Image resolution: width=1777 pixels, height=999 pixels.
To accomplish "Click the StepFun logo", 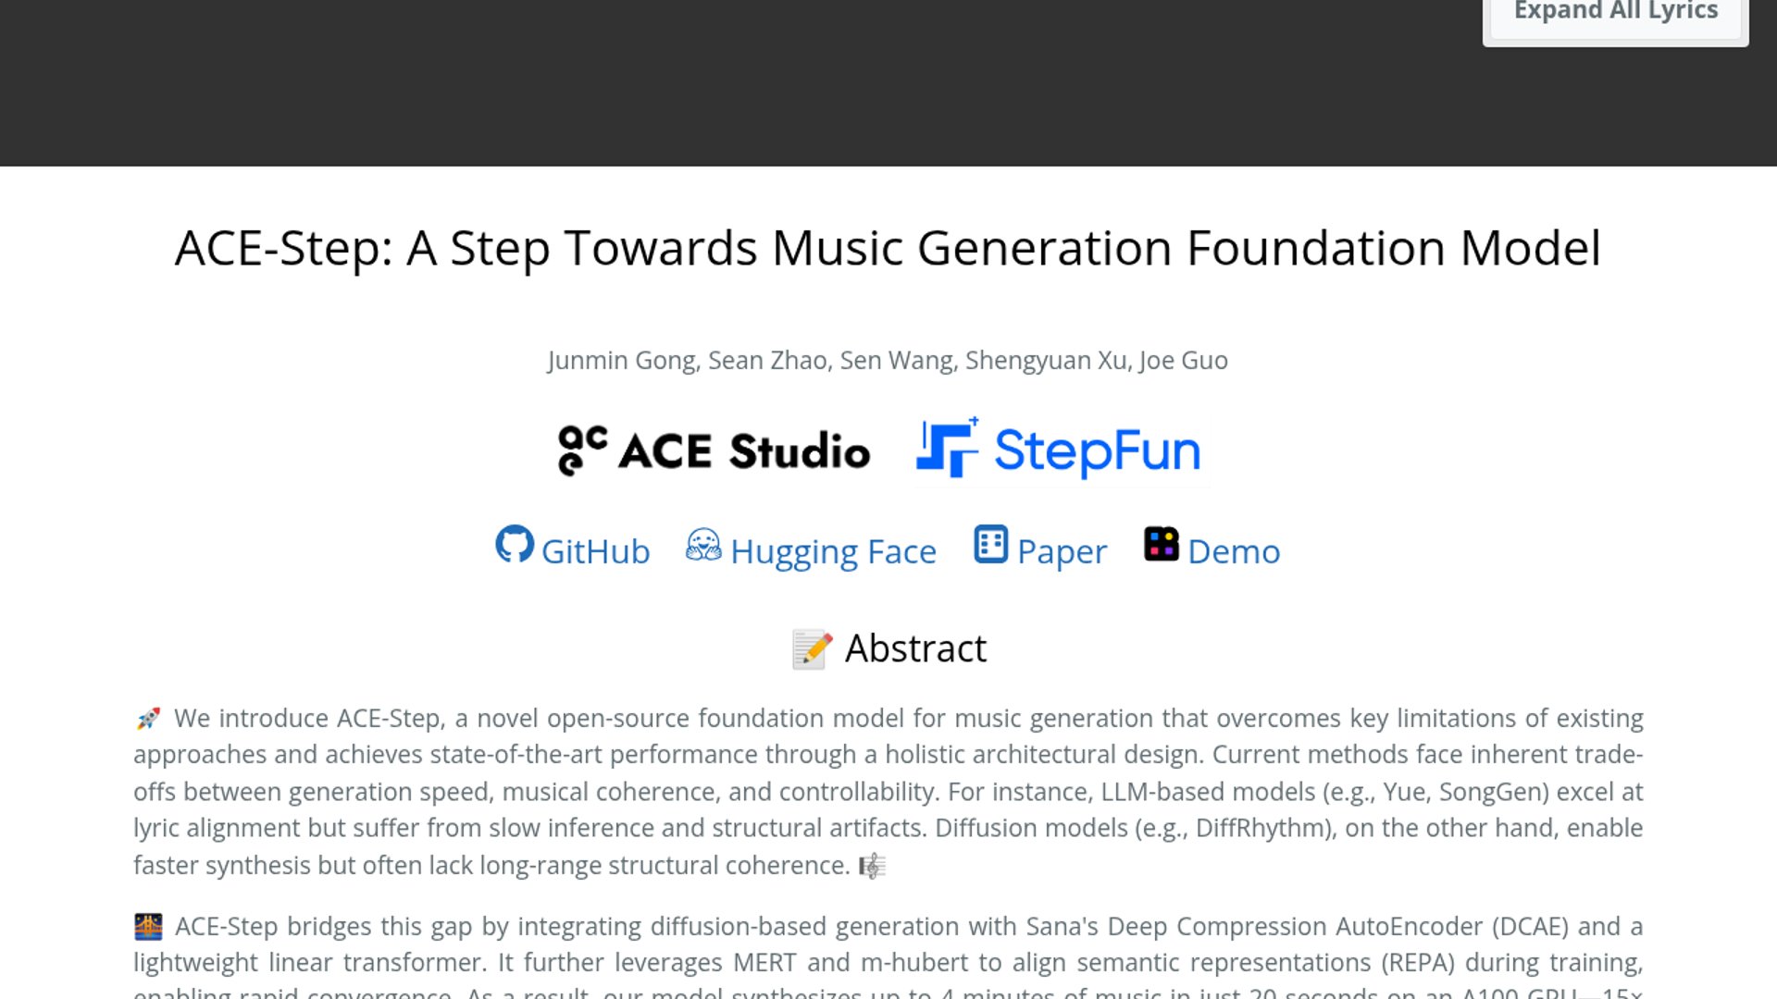I will (1059, 450).
